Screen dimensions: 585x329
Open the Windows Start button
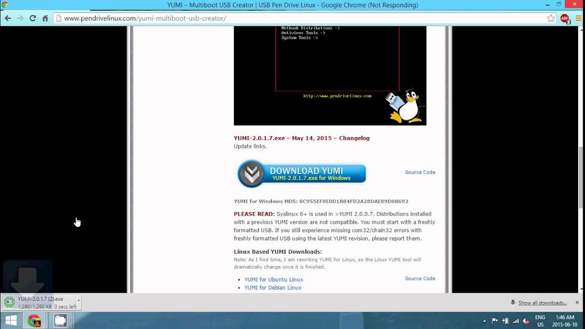(x=11, y=320)
